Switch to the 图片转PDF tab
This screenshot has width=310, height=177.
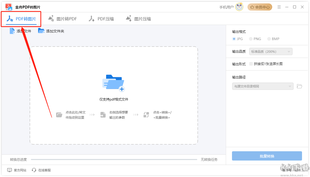(63, 18)
